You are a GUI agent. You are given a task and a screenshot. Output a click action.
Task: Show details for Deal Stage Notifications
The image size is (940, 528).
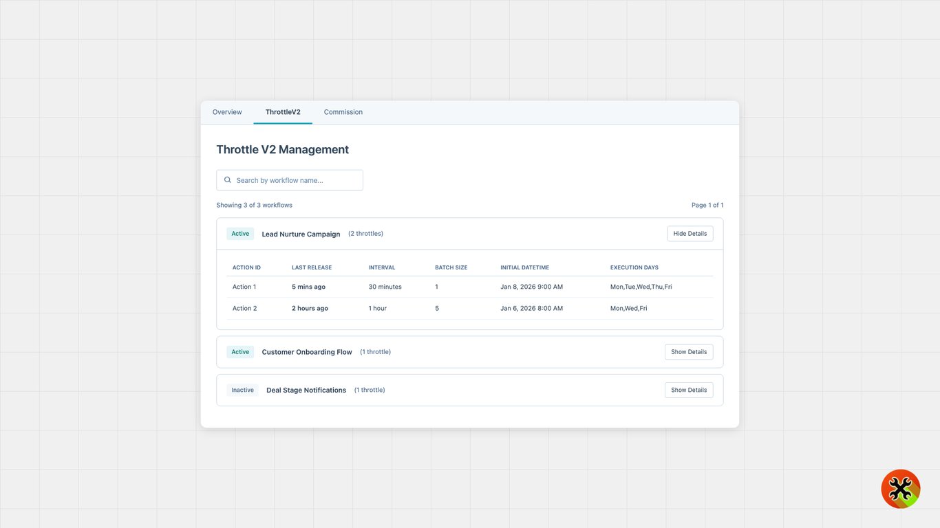pos(688,390)
